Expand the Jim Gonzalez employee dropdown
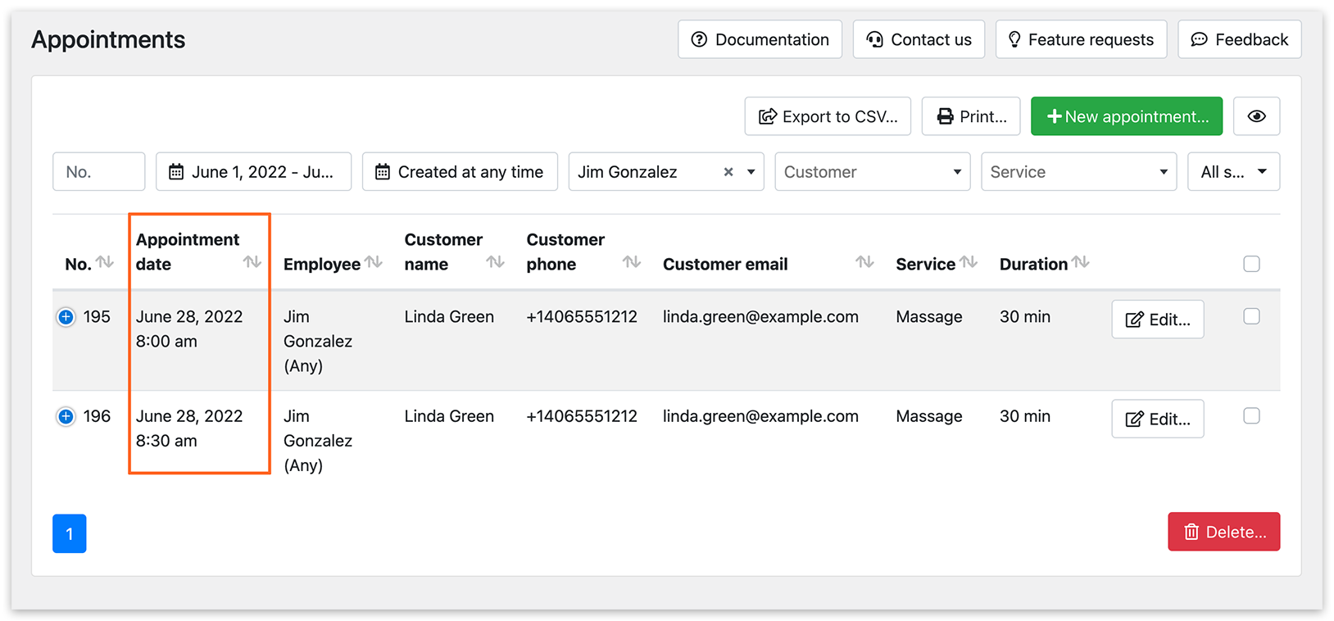The height and width of the screenshot is (621, 1334). coord(751,172)
